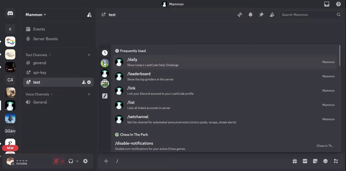The height and width of the screenshot is (171, 346).
Task: Open the Server Boosts page
Action: pyautogui.click(x=45, y=39)
